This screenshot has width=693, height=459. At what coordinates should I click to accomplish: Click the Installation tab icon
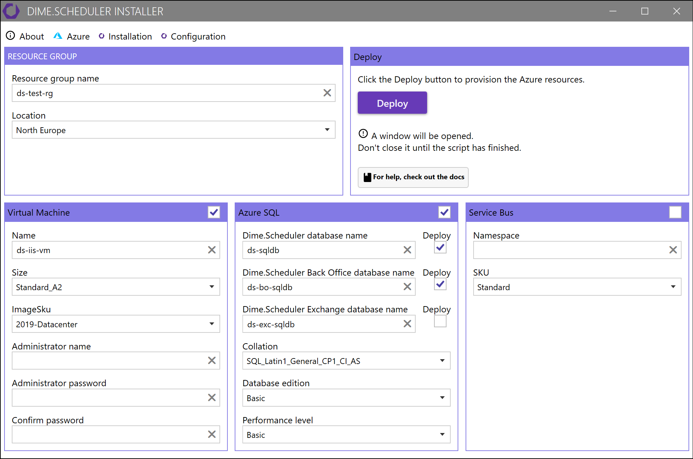point(102,36)
